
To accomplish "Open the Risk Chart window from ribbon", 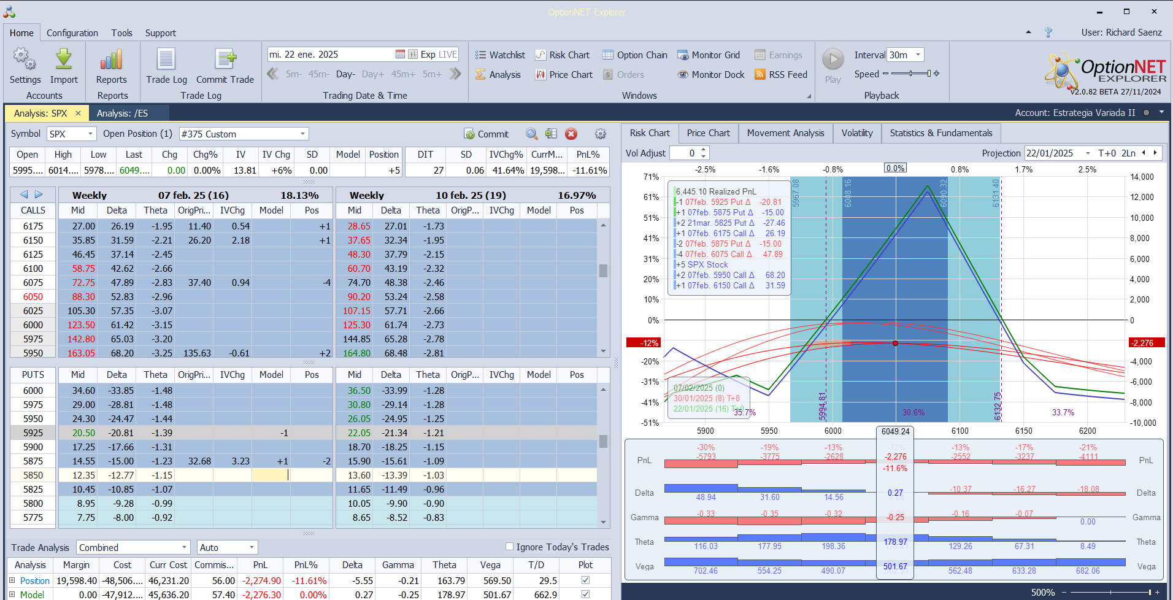I will point(562,55).
